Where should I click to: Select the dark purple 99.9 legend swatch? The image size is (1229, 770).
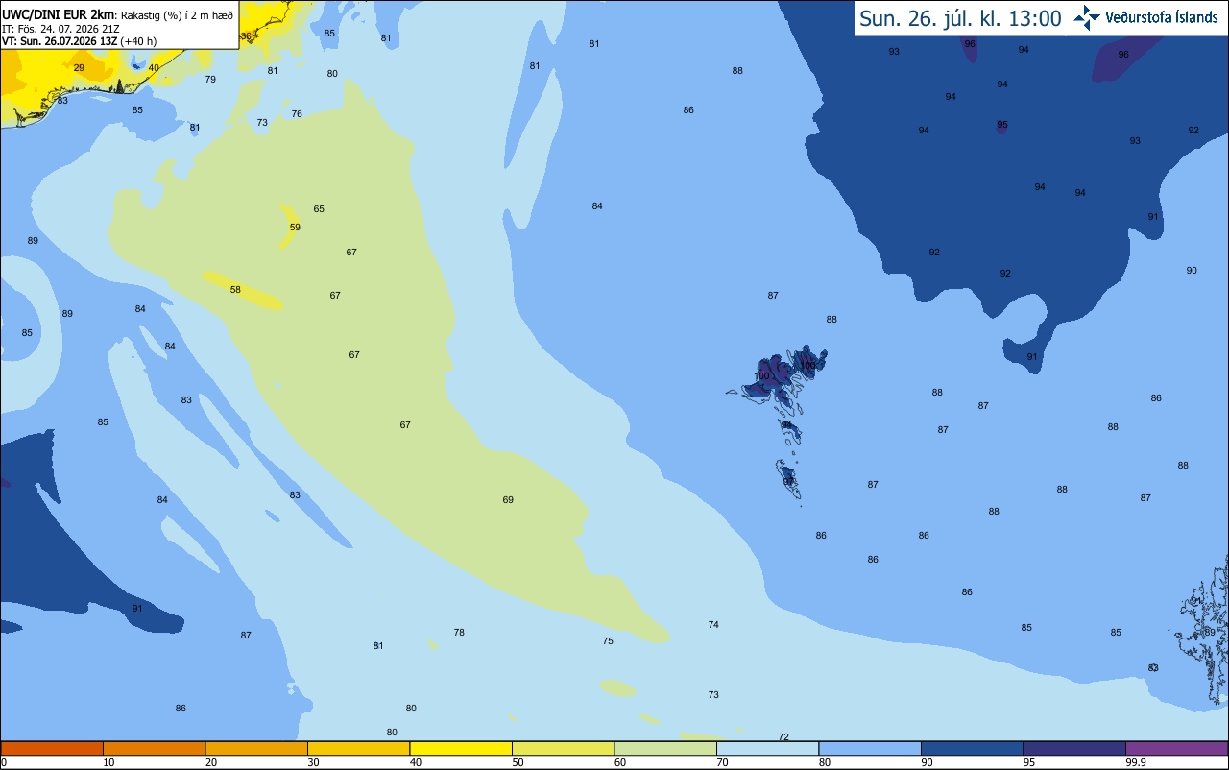point(1176,748)
